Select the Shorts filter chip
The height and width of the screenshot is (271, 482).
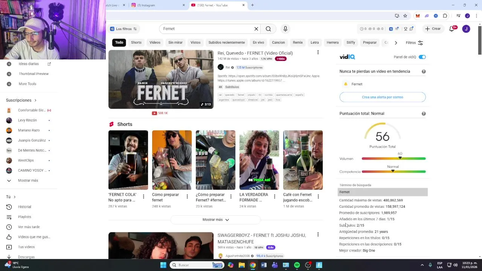[136, 43]
